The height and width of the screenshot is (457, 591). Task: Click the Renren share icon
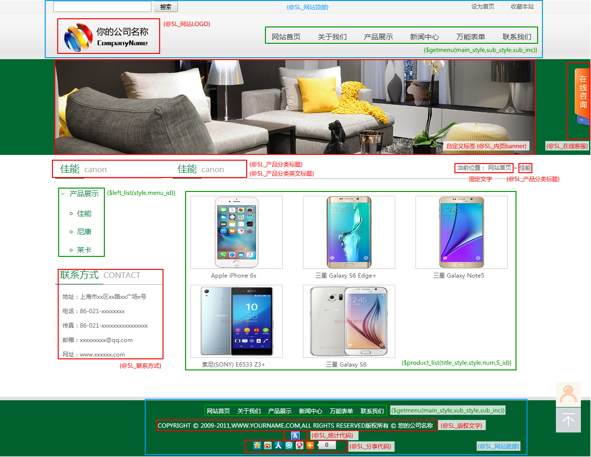click(x=278, y=445)
